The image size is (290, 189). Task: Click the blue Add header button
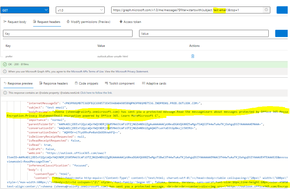pyautogui.click(x=281, y=33)
